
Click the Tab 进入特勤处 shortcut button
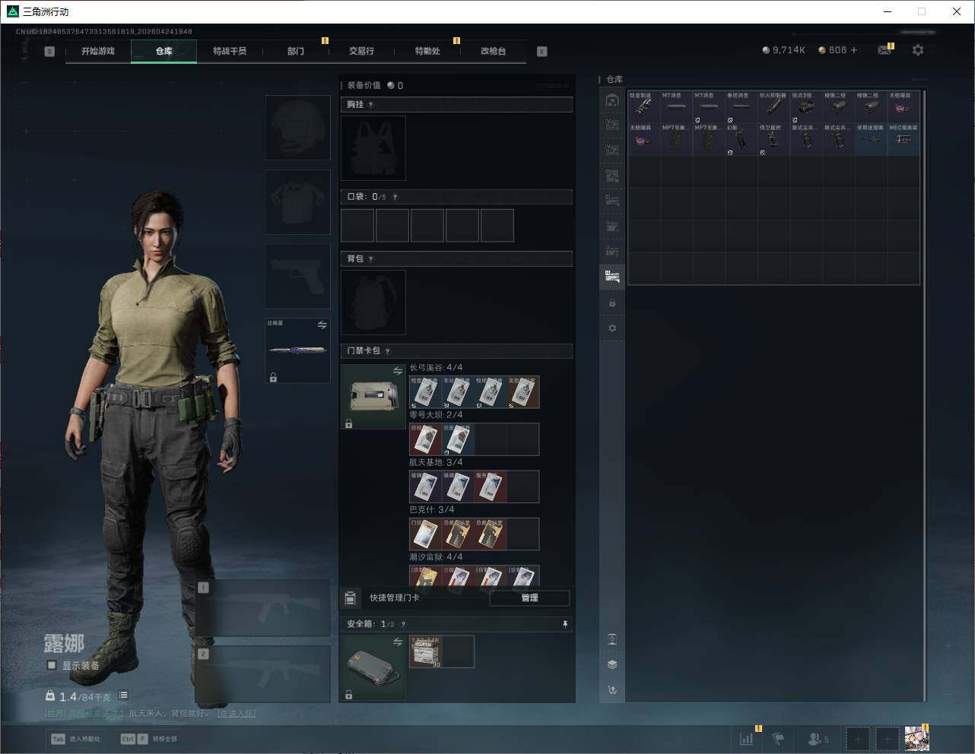[x=75, y=739]
